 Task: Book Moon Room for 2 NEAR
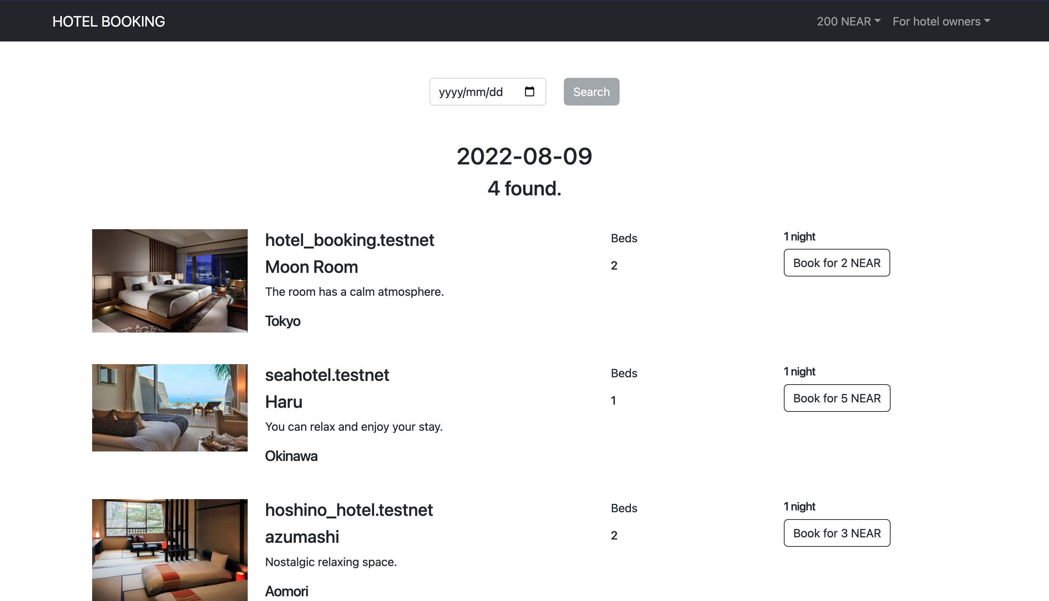point(837,263)
